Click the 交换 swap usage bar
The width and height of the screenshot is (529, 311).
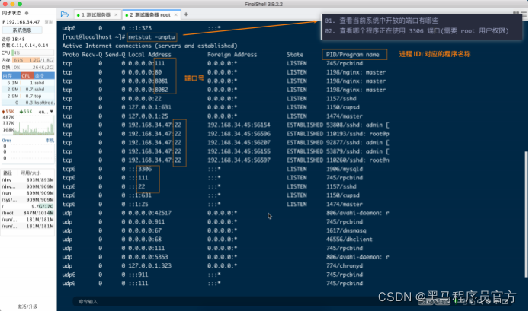(33, 68)
